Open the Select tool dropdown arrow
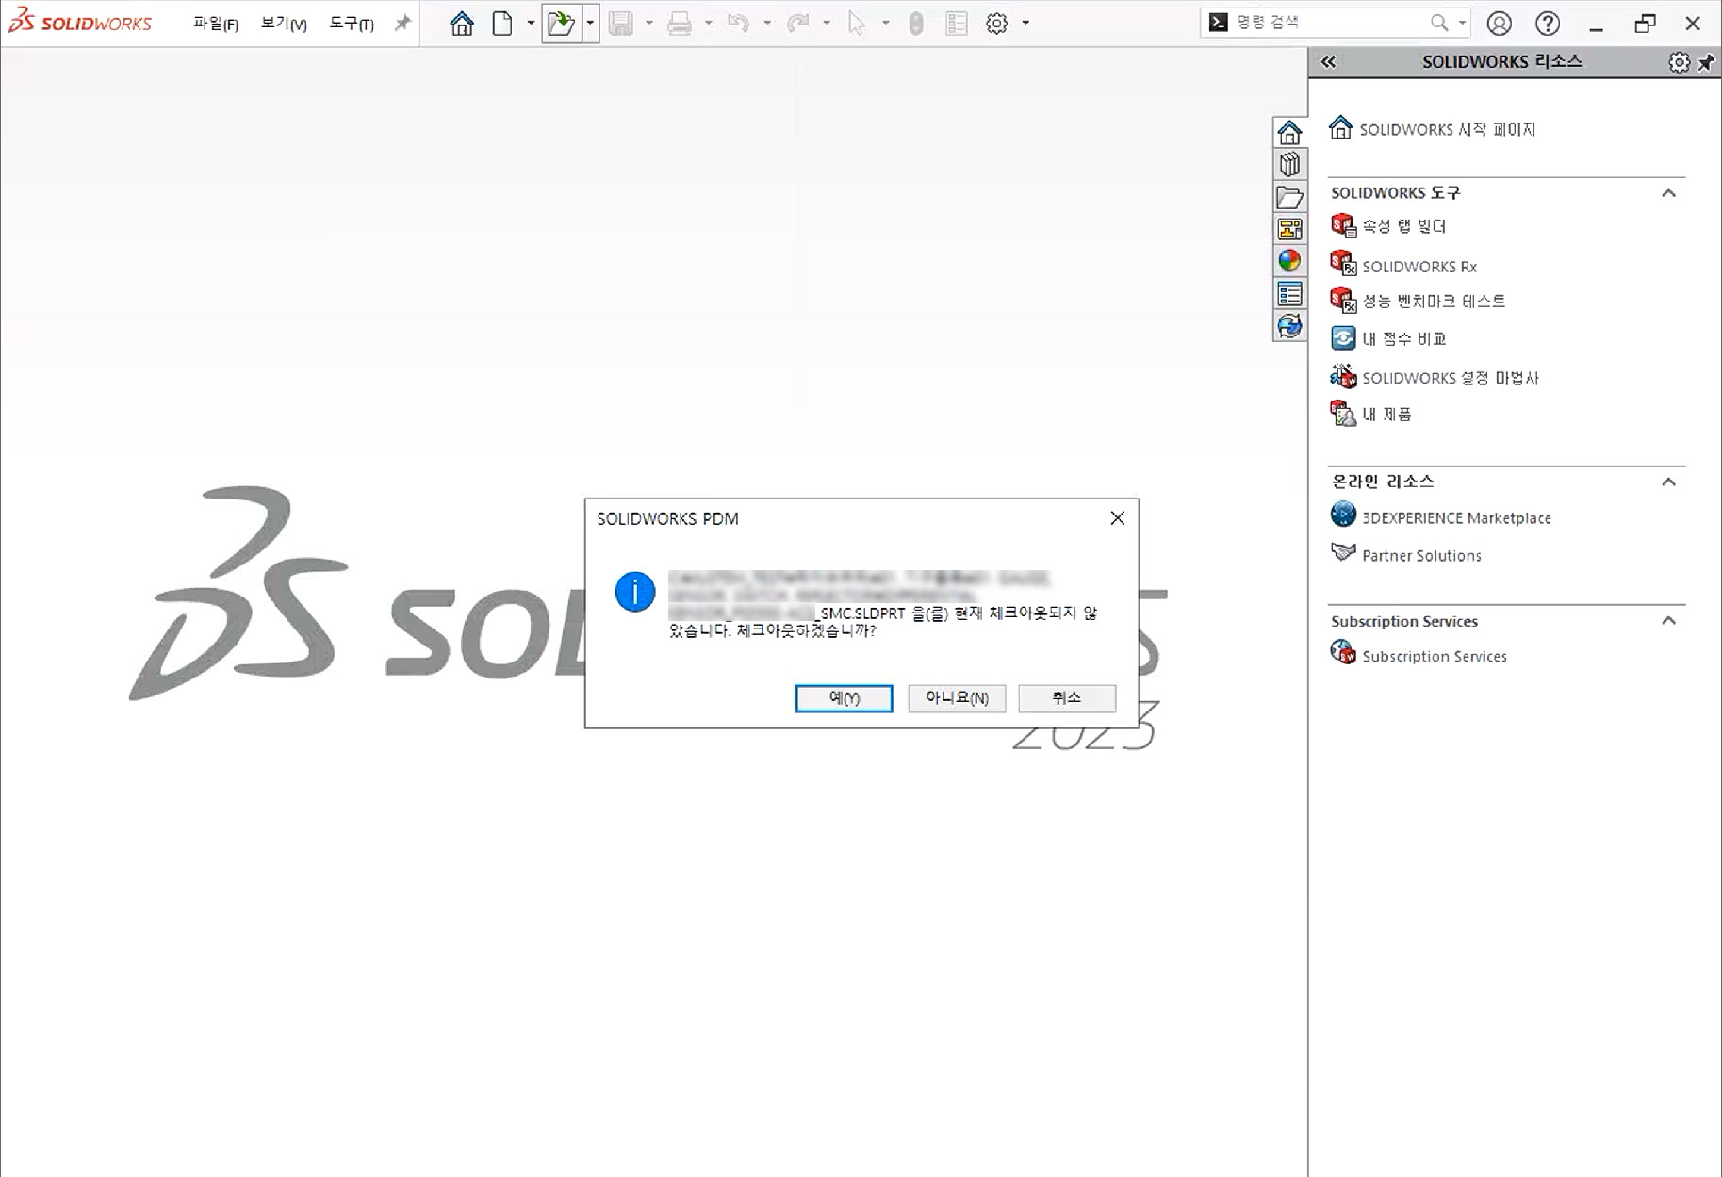 (885, 24)
